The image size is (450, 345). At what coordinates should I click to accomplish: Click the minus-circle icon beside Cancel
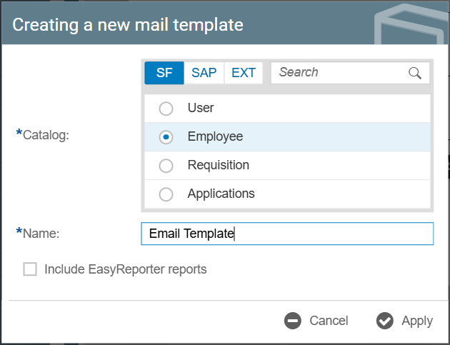[x=293, y=321]
